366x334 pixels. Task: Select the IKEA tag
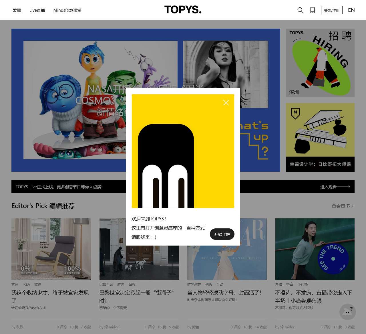click(x=26, y=284)
